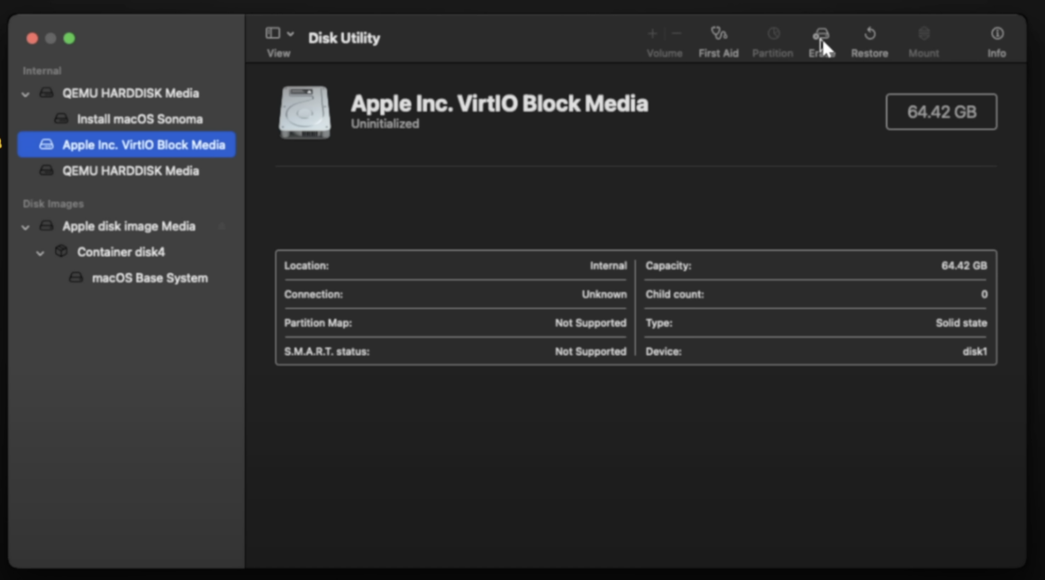
Task: Click the Internal sidebar section header
Action: click(42, 70)
